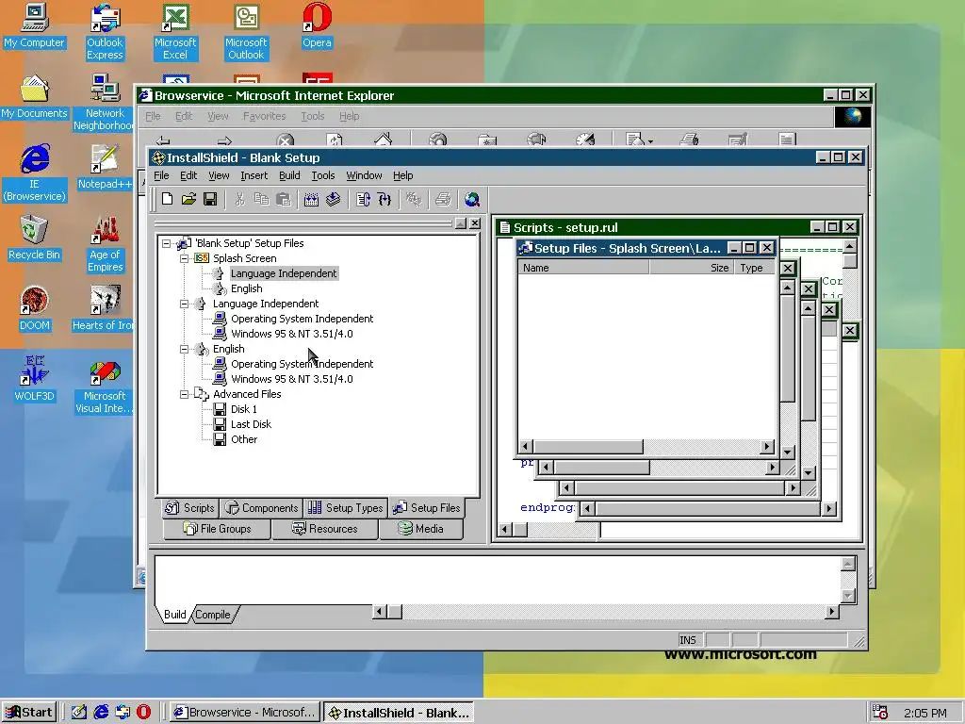The width and height of the screenshot is (965, 724).
Task: Open the Tools menu in InstallShield
Action: pos(323,175)
